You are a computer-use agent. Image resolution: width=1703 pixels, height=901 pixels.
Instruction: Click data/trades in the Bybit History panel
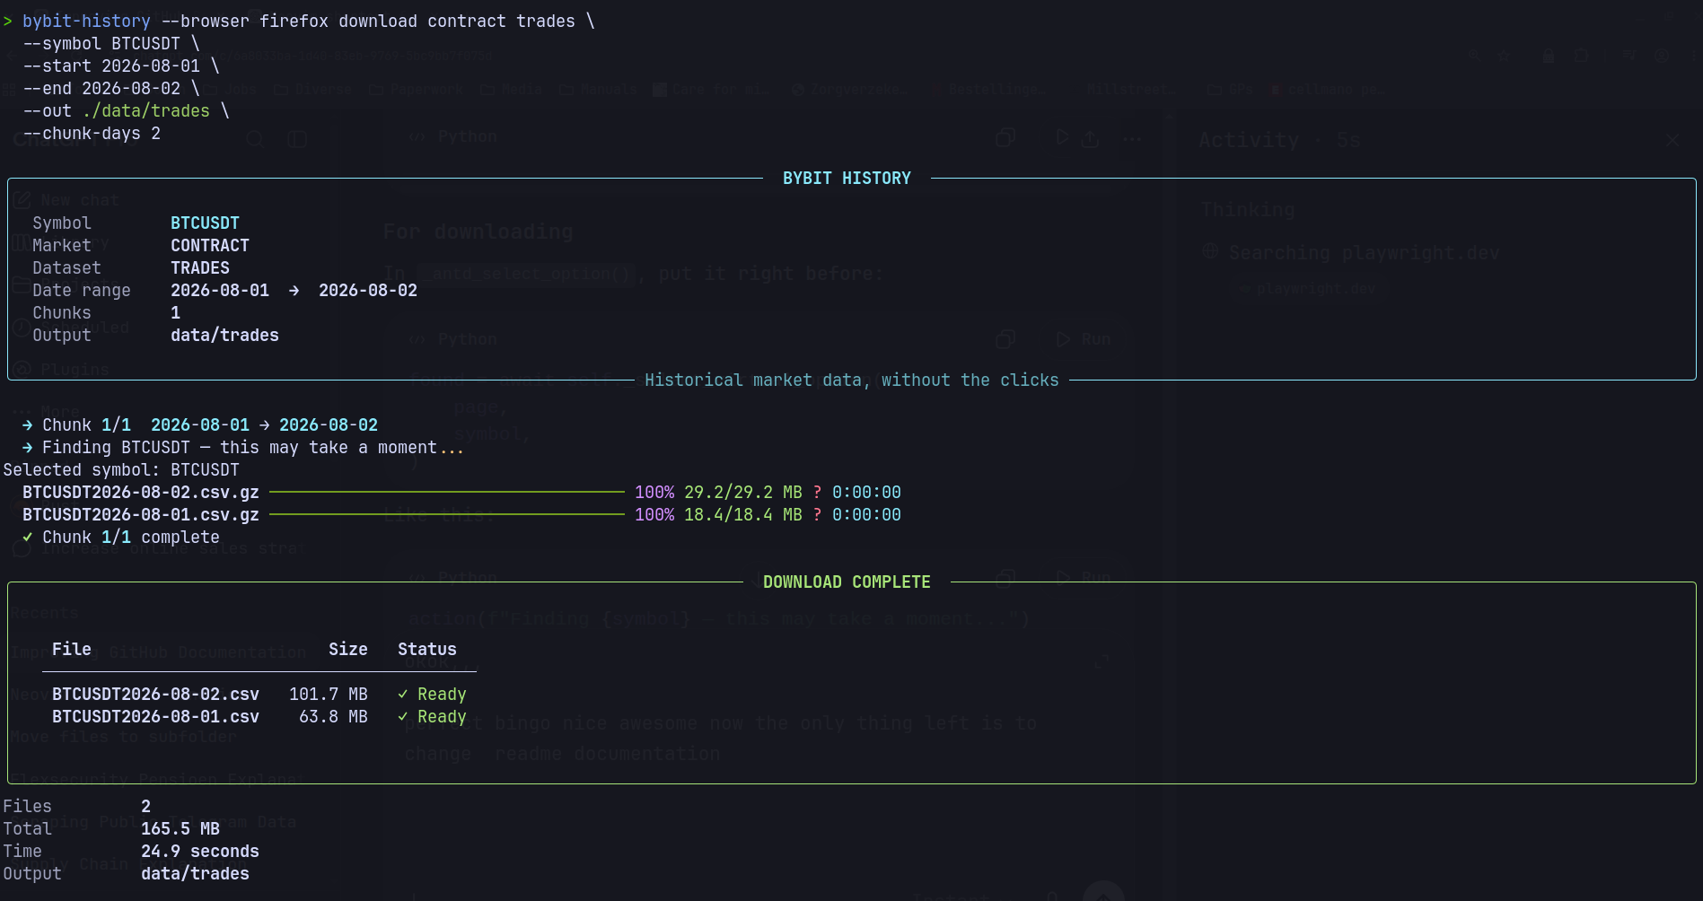tap(224, 335)
